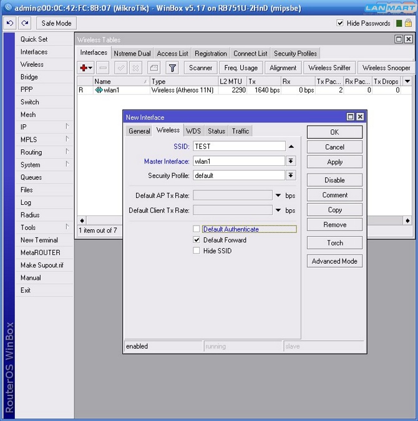Image resolution: width=418 pixels, height=421 pixels.
Task: Select 'Wireless (Atheros 11N)' type cell
Action: [x=184, y=90]
